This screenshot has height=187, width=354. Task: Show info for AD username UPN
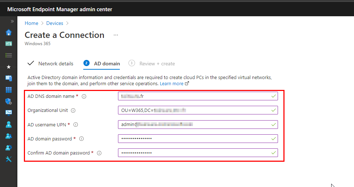(76, 125)
